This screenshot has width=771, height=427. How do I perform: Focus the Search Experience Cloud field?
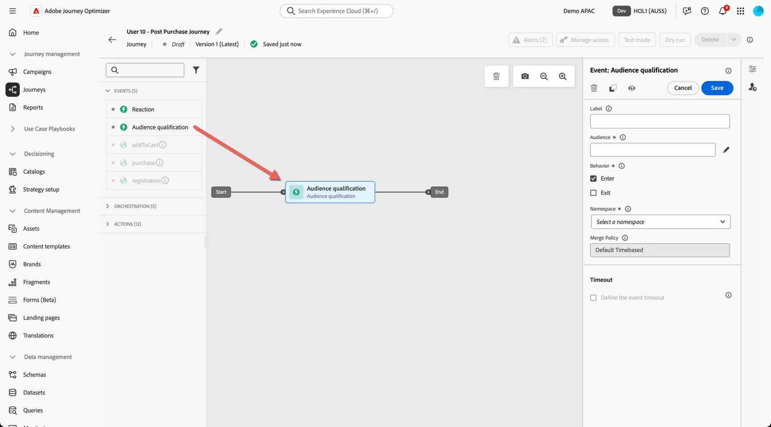pyautogui.click(x=336, y=11)
